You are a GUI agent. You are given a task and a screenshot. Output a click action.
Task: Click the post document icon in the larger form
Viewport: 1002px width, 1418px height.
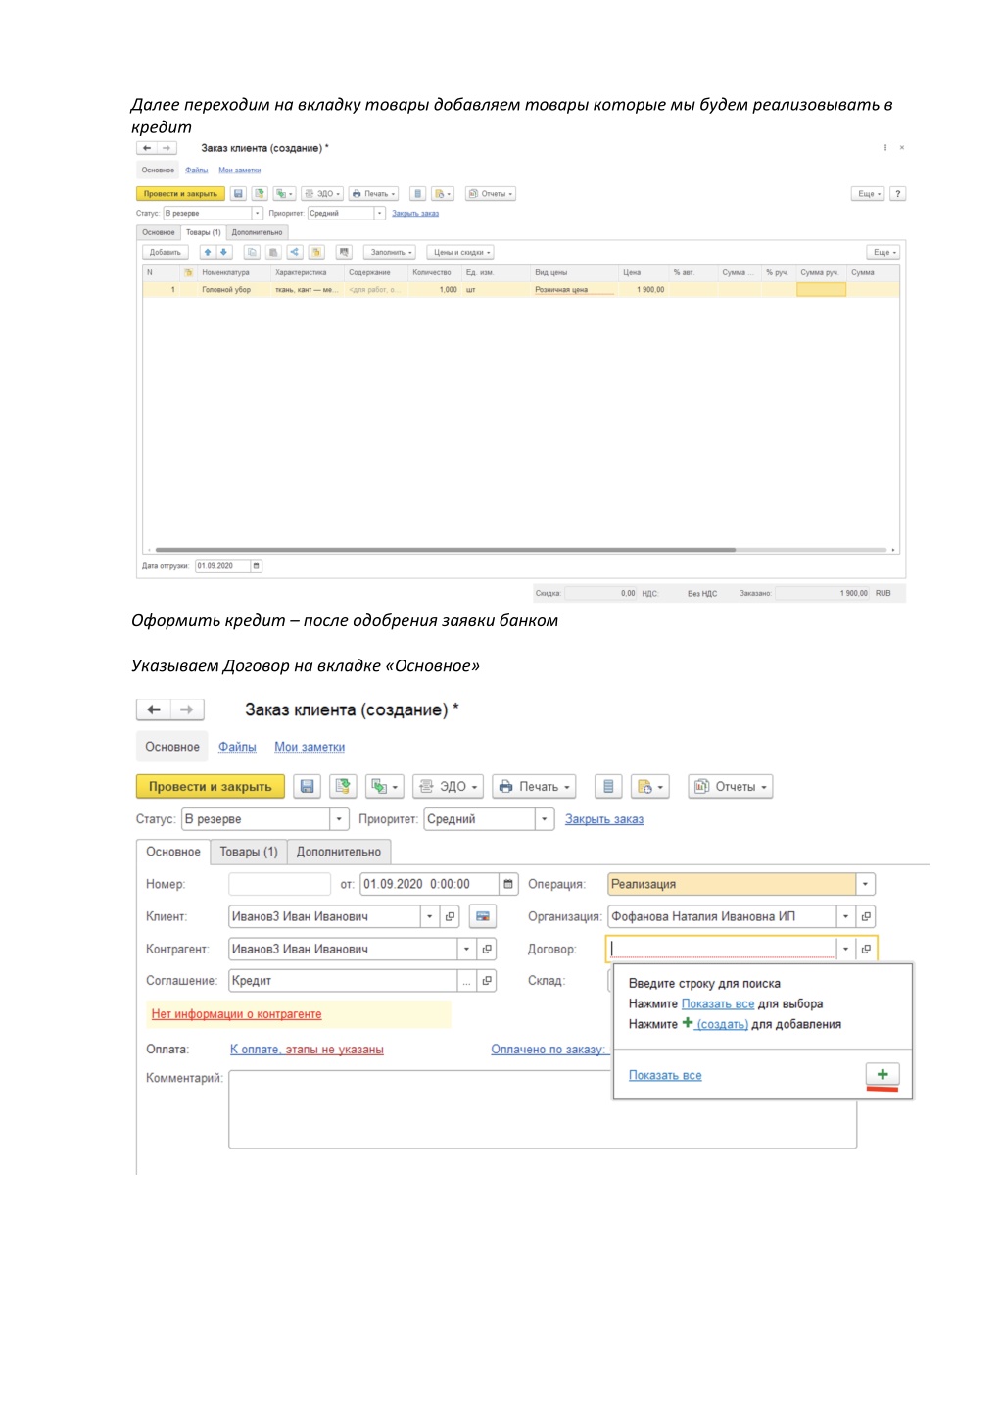click(x=343, y=786)
